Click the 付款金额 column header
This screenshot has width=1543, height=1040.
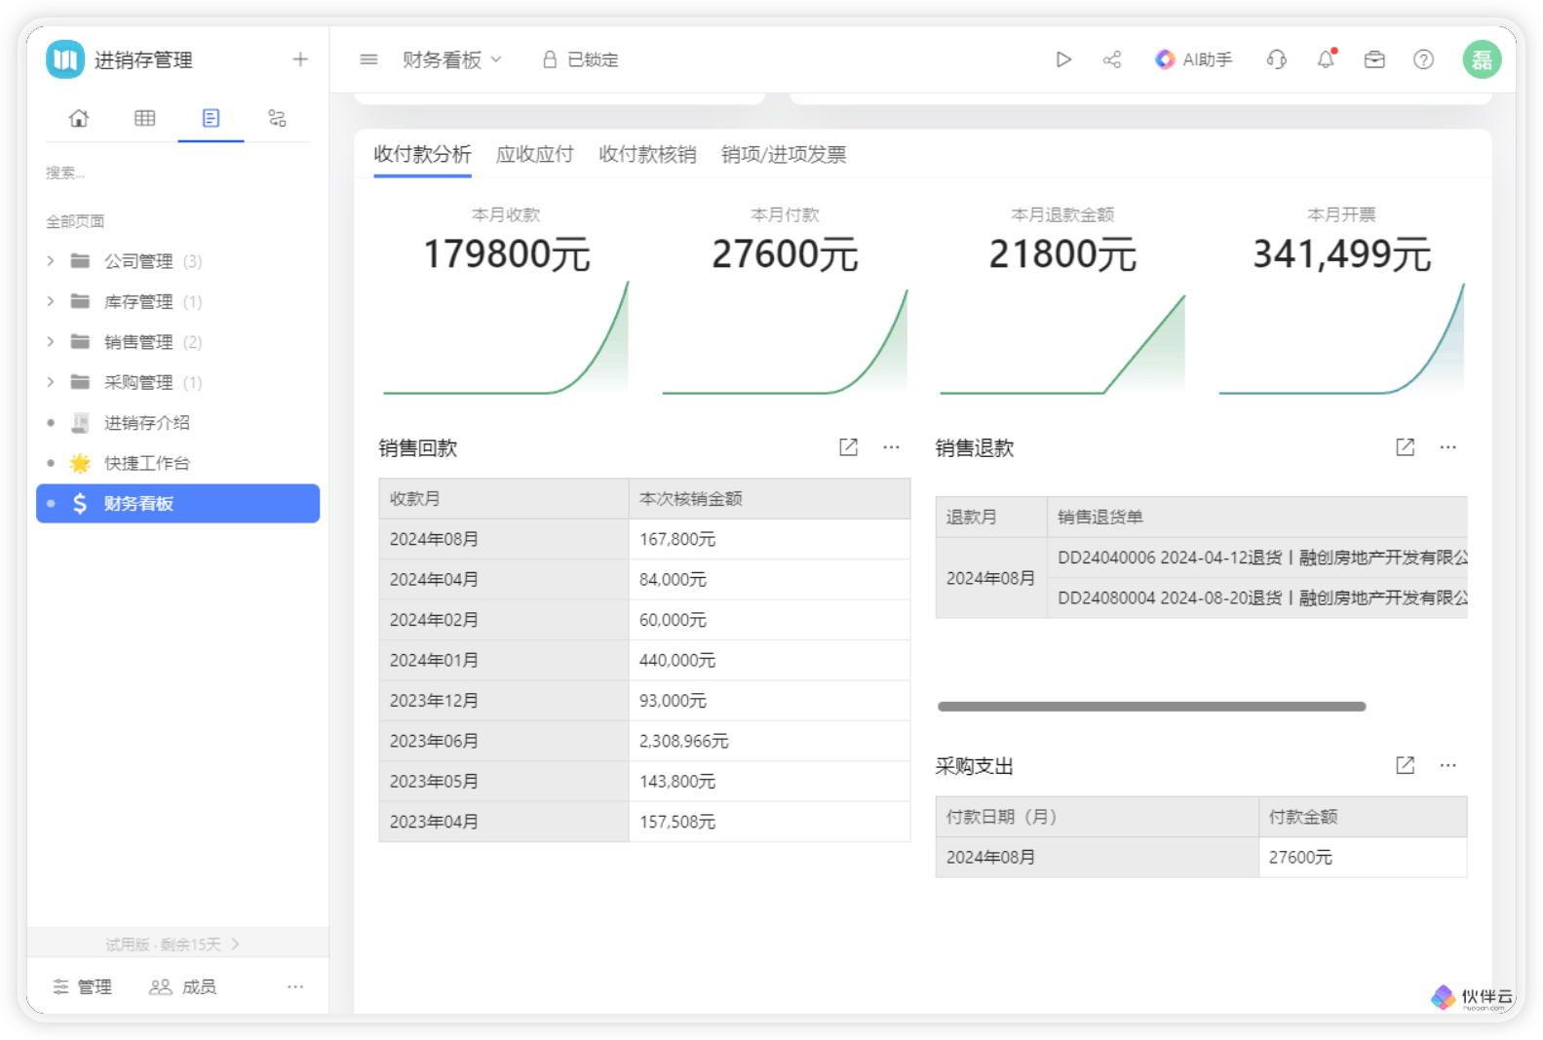[1363, 817]
